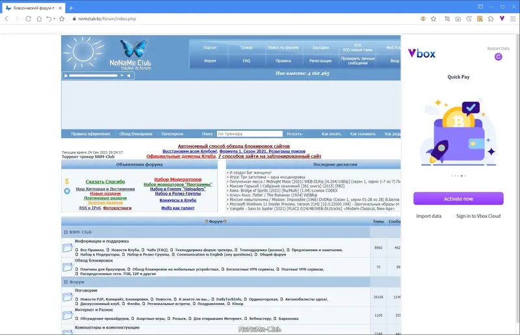Open Поиск по форуму menu item
Image resolution: width=520 pixels, height=335 pixels.
pos(283,47)
